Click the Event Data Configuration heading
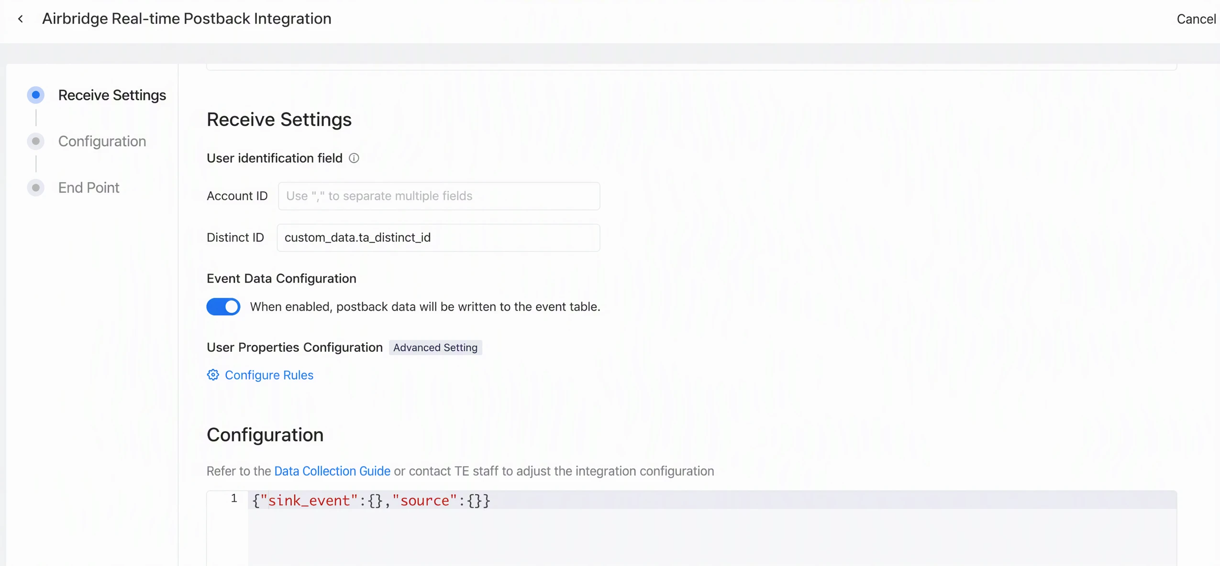 coord(281,278)
